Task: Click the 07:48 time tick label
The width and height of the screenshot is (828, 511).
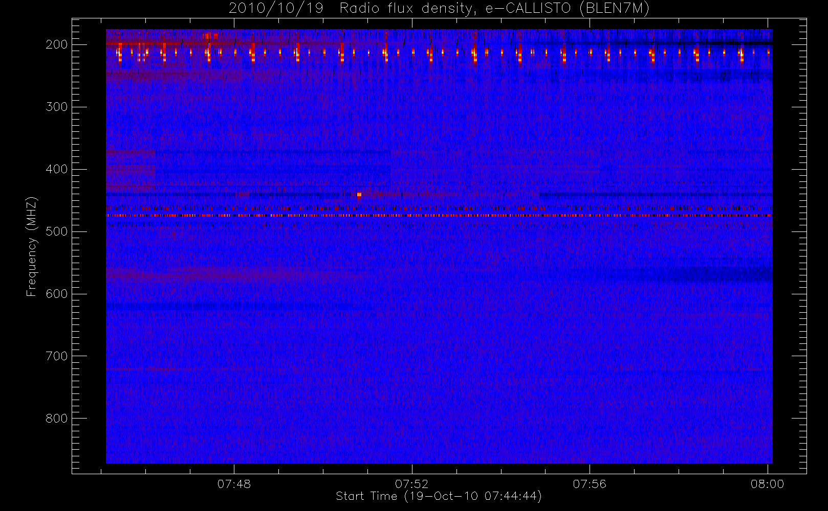Action: pos(234,484)
